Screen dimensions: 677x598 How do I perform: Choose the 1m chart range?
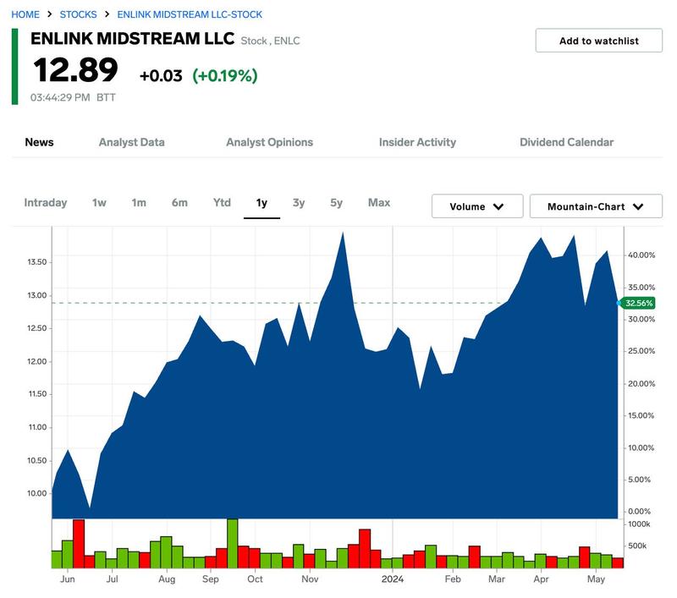[139, 202]
